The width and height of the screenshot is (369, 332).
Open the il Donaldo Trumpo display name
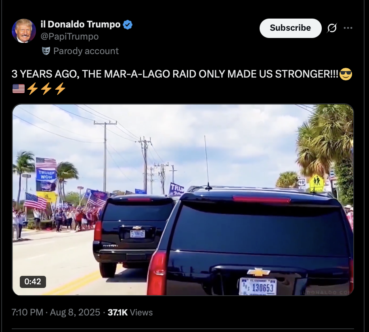pyautogui.click(x=80, y=24)
